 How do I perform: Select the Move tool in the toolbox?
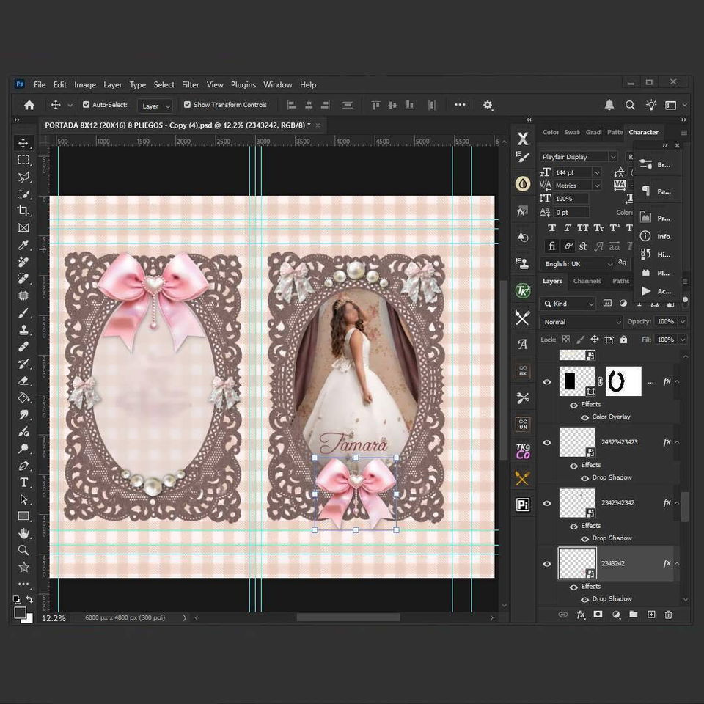(x=23, y=143)
